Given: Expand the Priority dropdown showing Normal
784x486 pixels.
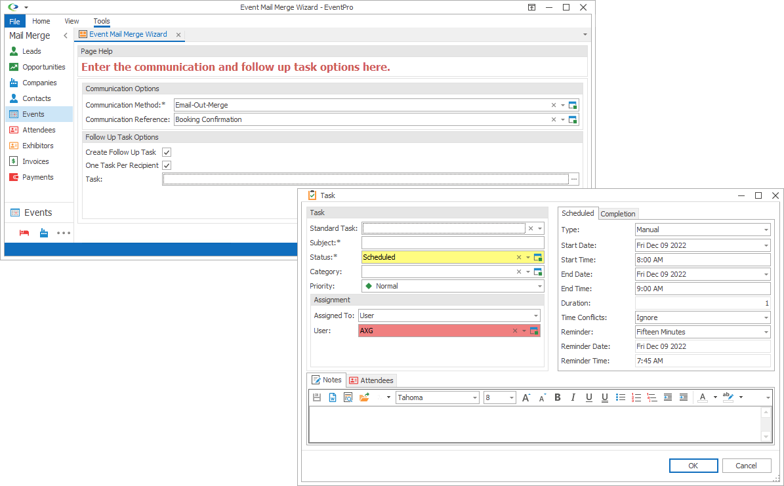Looking at the screenshot, I should pyautogui.click(x=539, y=287).
